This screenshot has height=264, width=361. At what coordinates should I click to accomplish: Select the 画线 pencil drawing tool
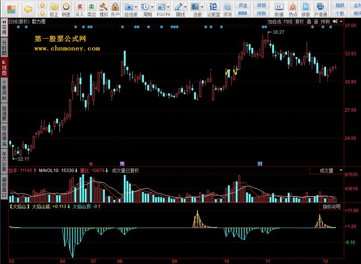(x=178, y=7)
